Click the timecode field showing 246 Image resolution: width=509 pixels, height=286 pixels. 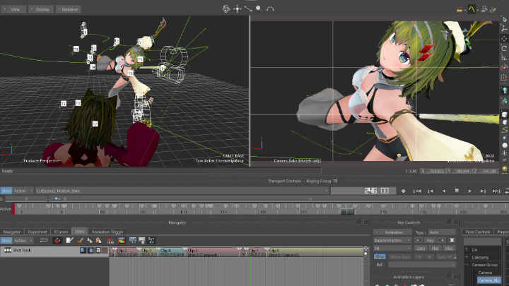363,191
